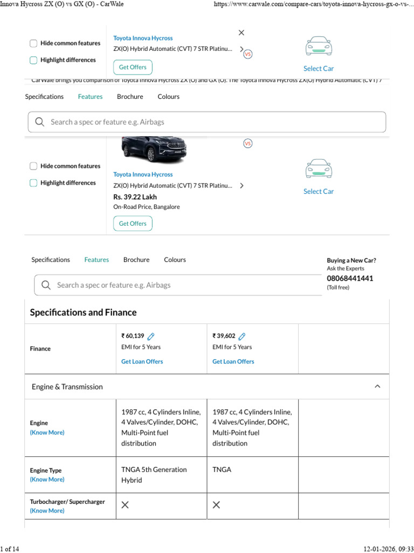This screenshot has width=414, height=553.
Task: Click the Innova Hycross car thumbnail image
Action: pyautogui.click(x=154, y=150)
